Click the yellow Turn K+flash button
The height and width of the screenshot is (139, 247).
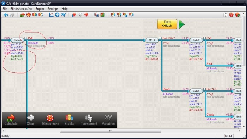(167, 24)
